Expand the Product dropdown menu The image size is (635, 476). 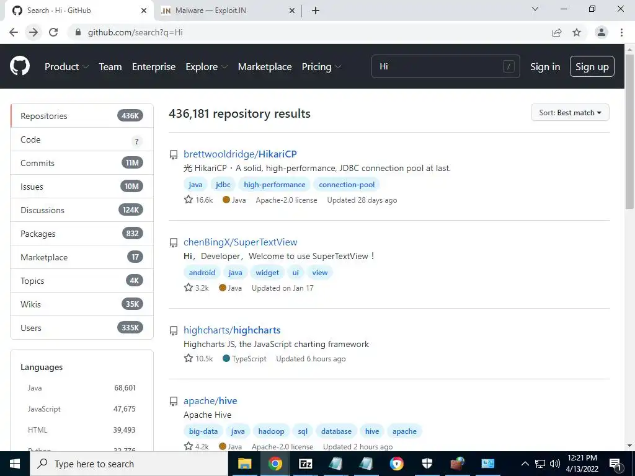pos(66,66)
